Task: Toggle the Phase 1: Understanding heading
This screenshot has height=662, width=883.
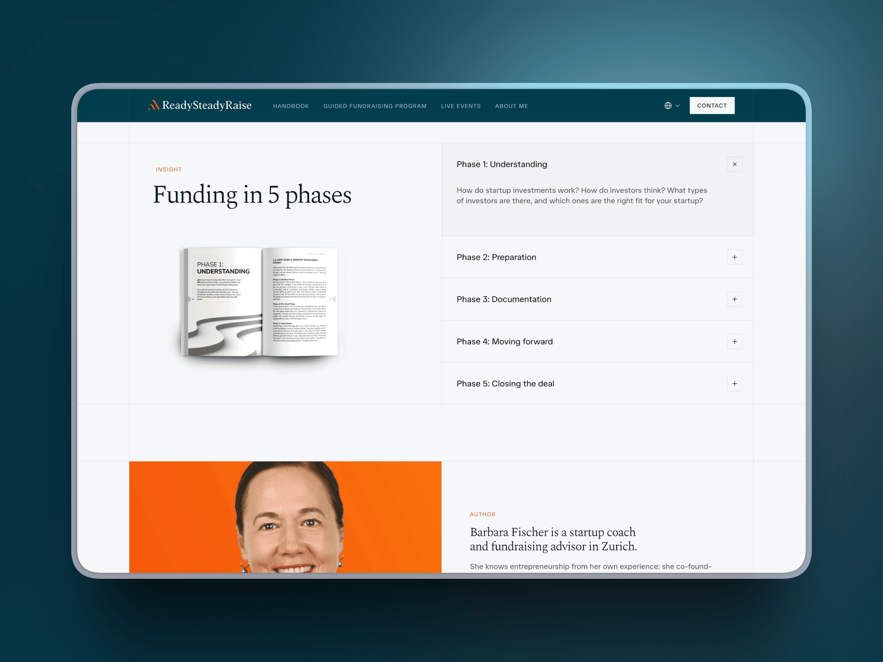Action: tap(502, 164)
